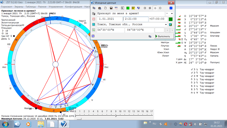The image size is (227, 128).
Task: Click the blue Z icon in dialog
Action: tap(171, 8)
